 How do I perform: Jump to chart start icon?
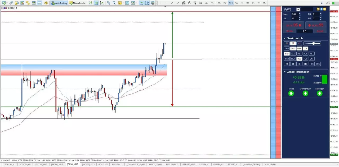[x=287, y=64]
